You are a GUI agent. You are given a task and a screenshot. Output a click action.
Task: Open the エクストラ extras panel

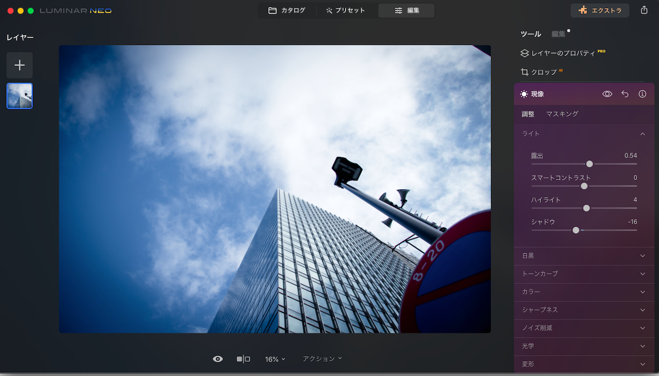pos(600,10)
